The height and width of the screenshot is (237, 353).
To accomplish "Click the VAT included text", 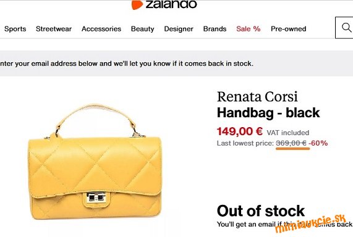I will 288,133.
